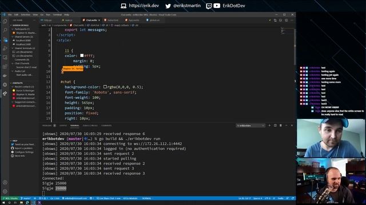This screenshot has height=205, width=366.
Task: Click the Live Share status bar entry
Action: pyautogui.click(x=109, y=198)
